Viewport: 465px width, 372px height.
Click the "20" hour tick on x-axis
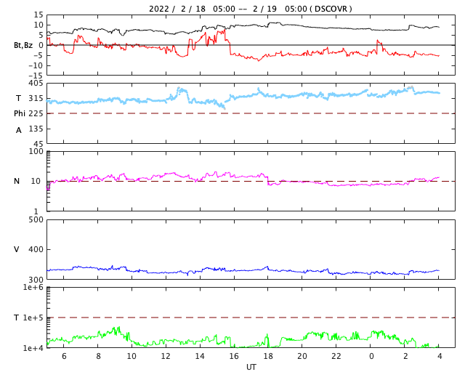pyautogui.click(x=302, y=356)
